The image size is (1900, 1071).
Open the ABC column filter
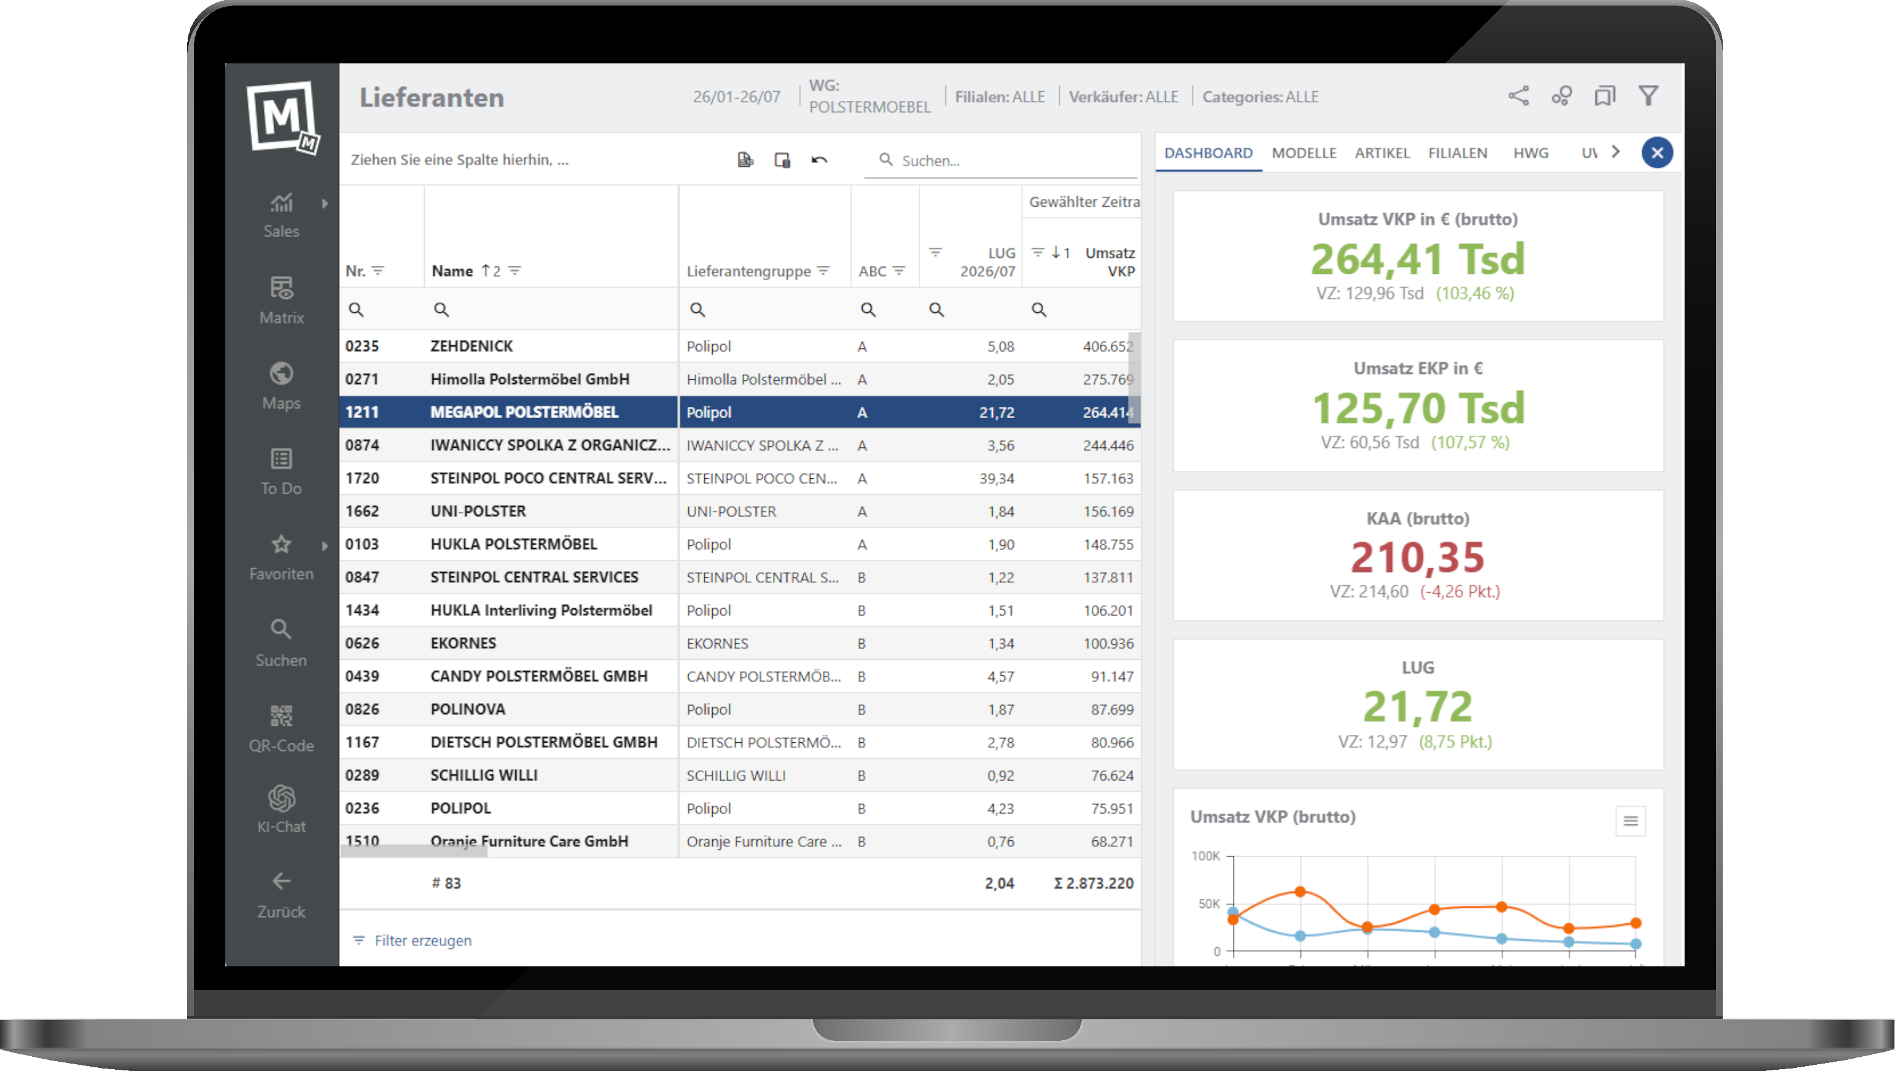tap(899, 271)
